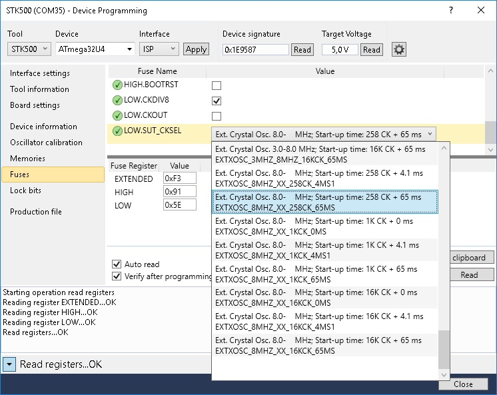Collapse status log with blue arrow icon
The image size is (497, 395).
pyautogui.click(x=9, y=364)
